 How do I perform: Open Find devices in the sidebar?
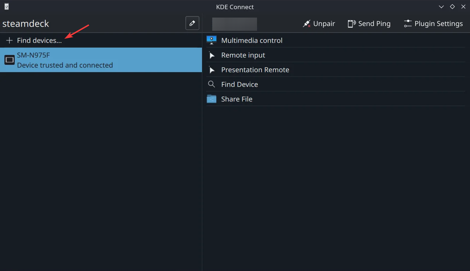pos(39,40)
